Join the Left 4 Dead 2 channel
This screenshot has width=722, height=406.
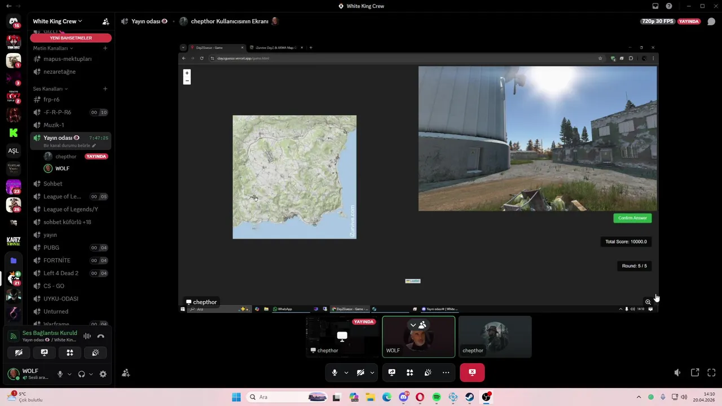click(71, 273)
